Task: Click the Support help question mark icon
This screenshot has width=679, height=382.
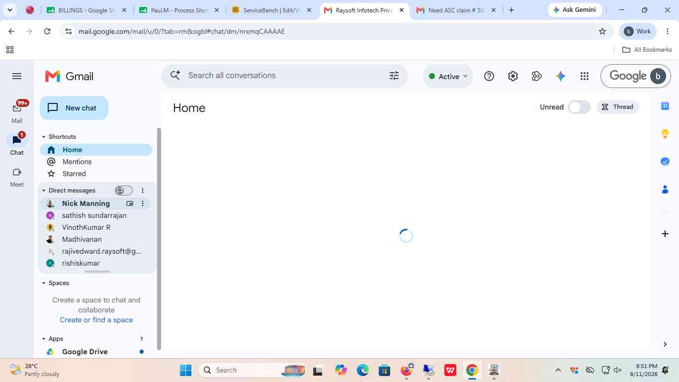Action: (x=489, y=76)
